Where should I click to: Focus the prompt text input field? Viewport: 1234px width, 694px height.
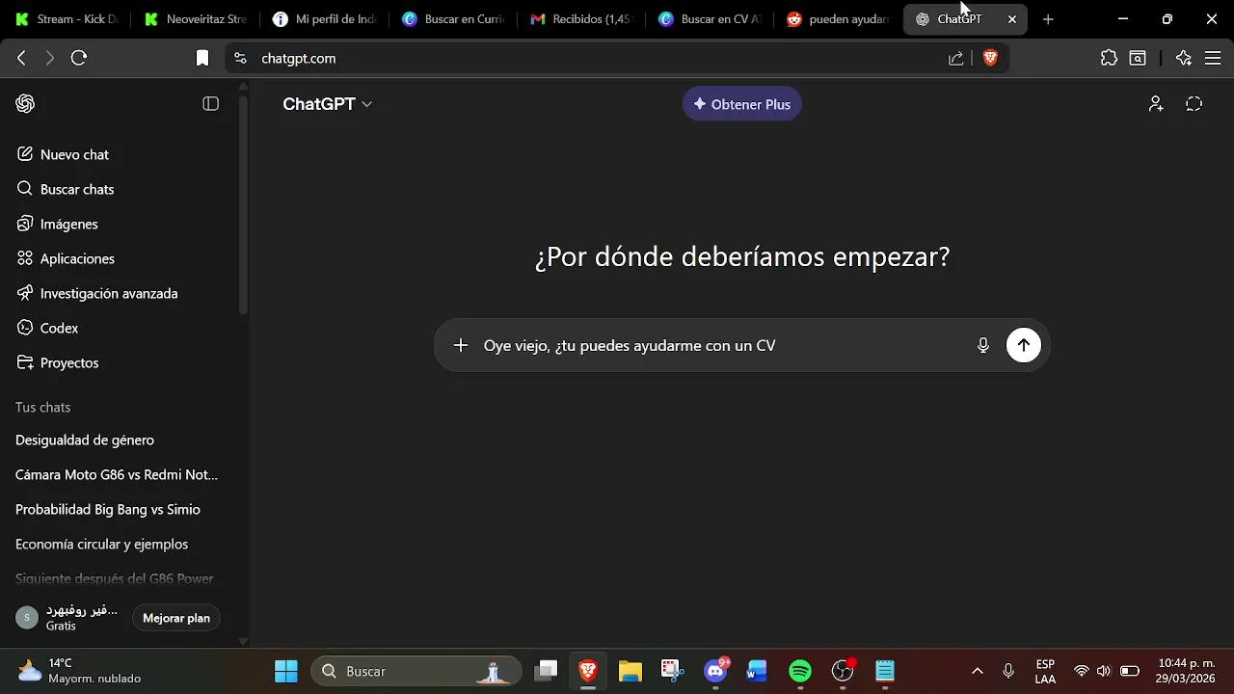coord(723,345)
